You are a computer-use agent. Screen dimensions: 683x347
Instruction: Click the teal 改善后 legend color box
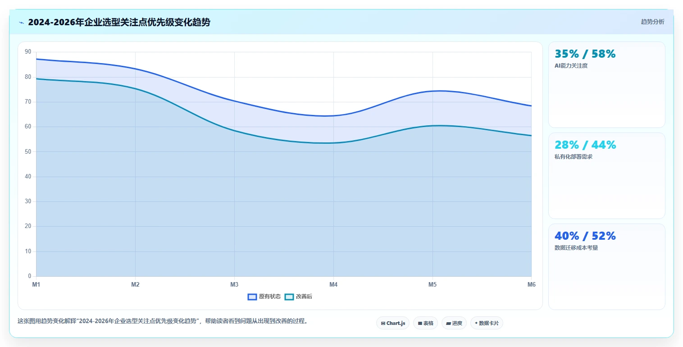(289, 297)
